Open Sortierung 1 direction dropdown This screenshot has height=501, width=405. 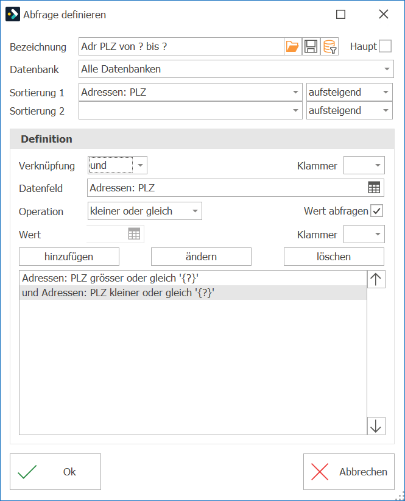pyautogui.click(x=386, y=93)
